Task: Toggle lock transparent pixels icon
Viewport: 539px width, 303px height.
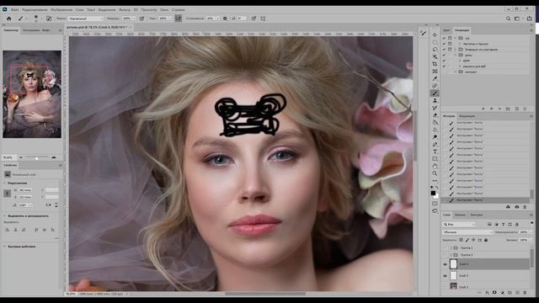Action: click(x=461, y=240)
